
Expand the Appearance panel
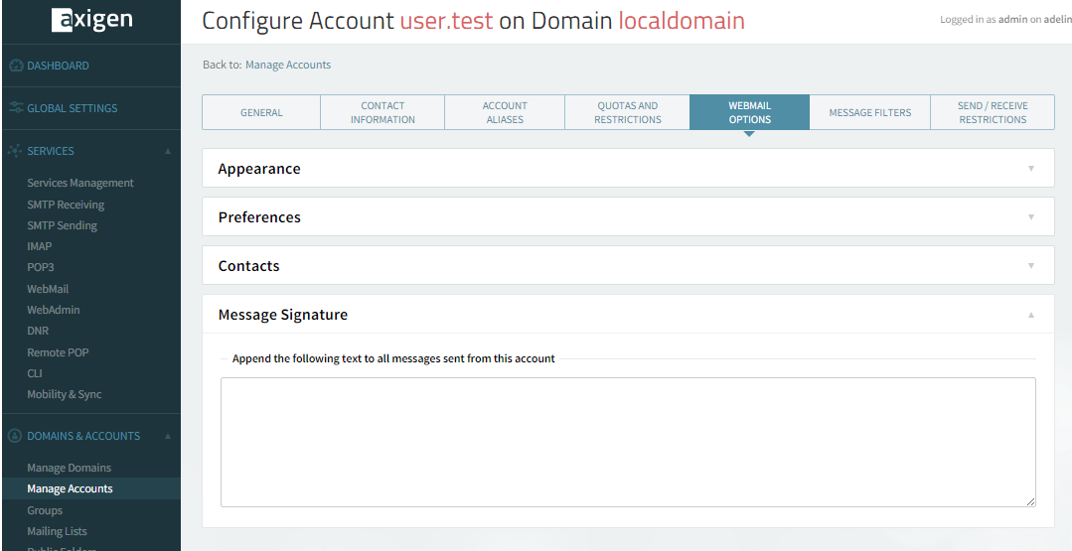pyautogui.click(x=1030, y=169)
